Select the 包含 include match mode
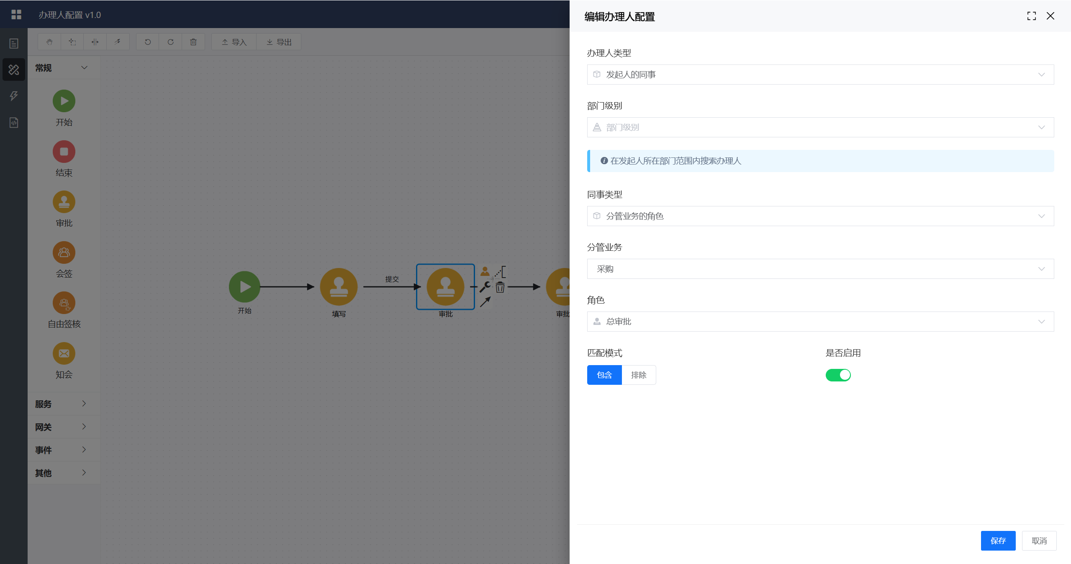1071x564 pixels. (604, 375)
